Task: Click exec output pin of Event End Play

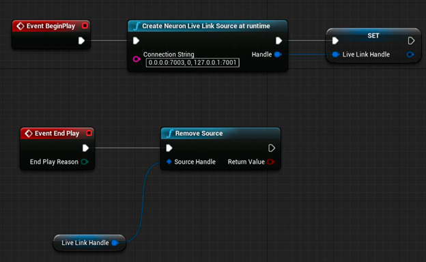Action: 85,148
